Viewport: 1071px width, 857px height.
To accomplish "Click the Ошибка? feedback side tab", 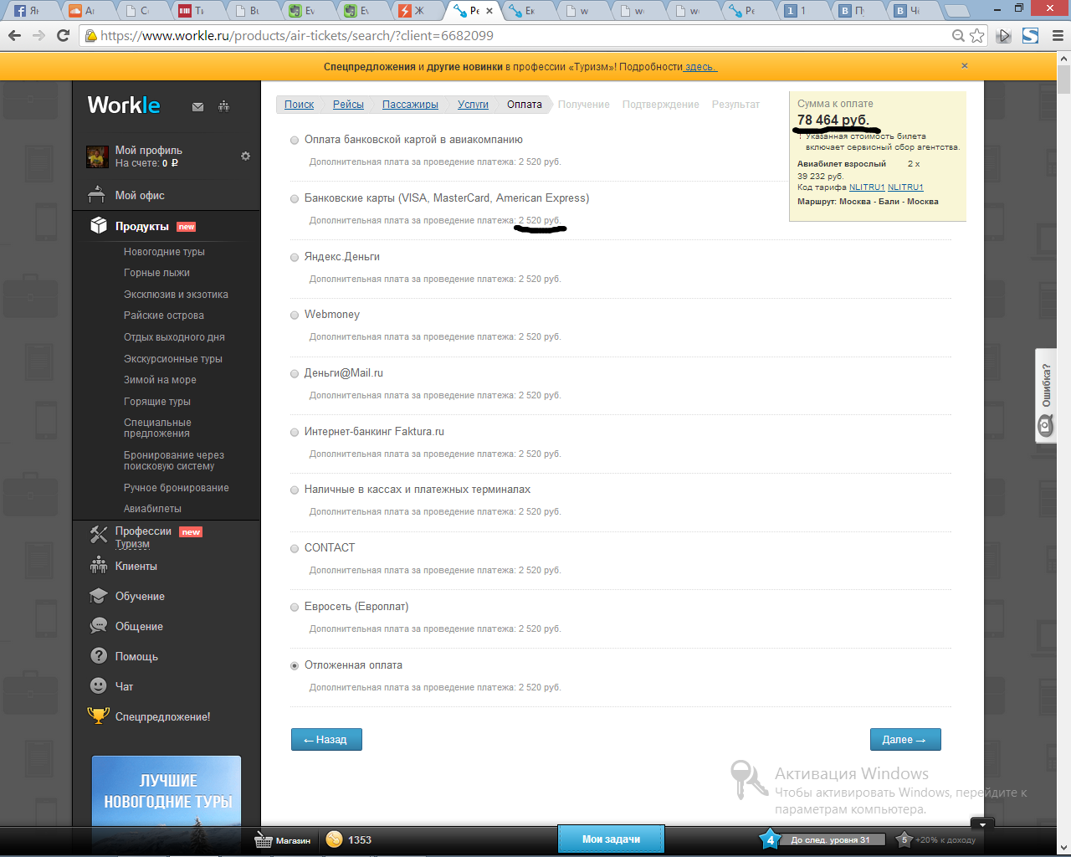I will [1046, 395].
